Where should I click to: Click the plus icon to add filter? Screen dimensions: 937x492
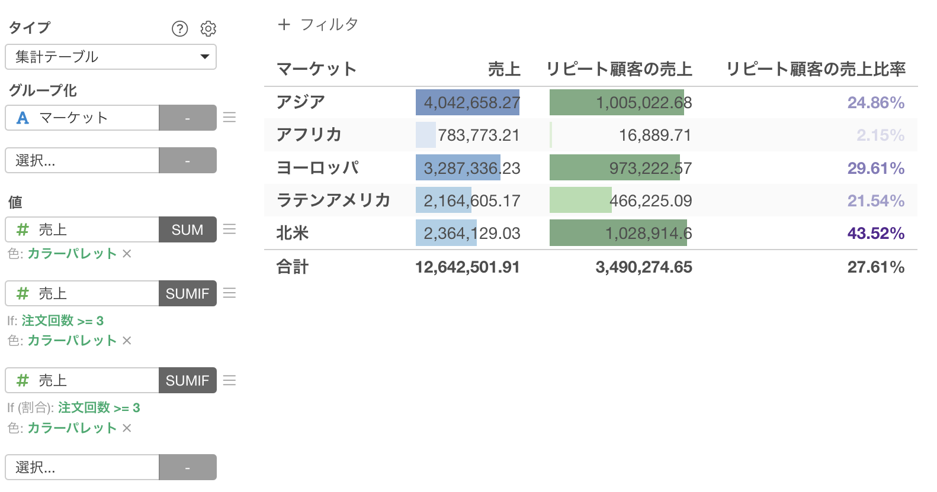[x=284, y=24]
